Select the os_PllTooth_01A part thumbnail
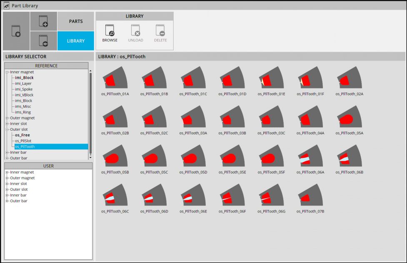Image resolution: width=407 pixels, height=263 pixels. tap(115, 78)
